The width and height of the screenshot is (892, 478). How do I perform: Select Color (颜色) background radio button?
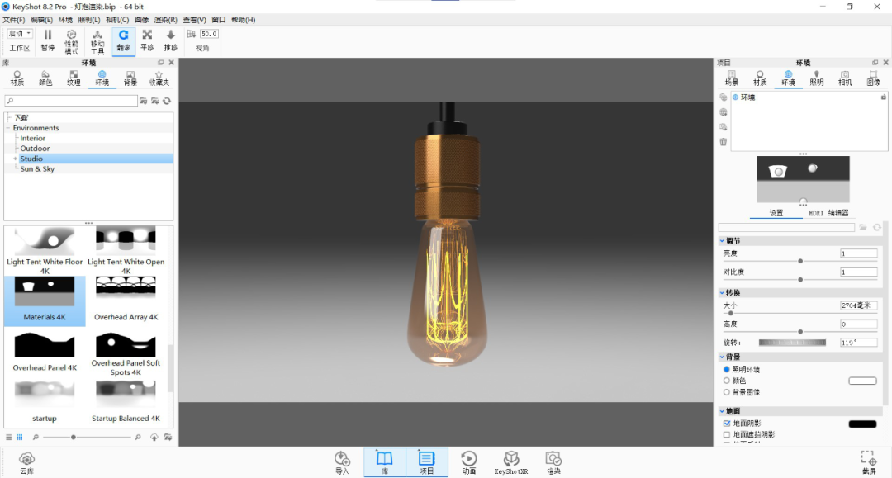[x=727, y=381]
